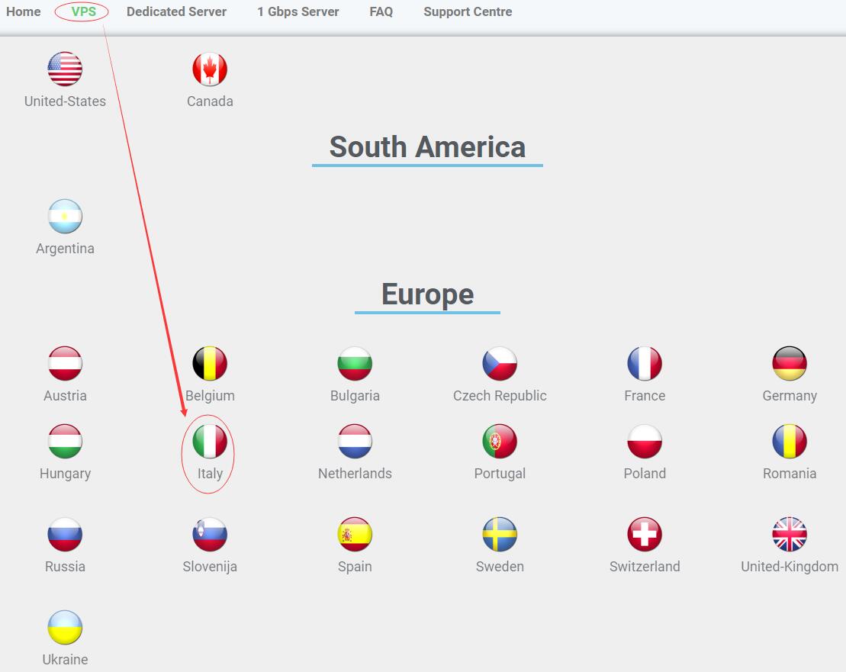Click the United-States flag icon

(65, 69)
